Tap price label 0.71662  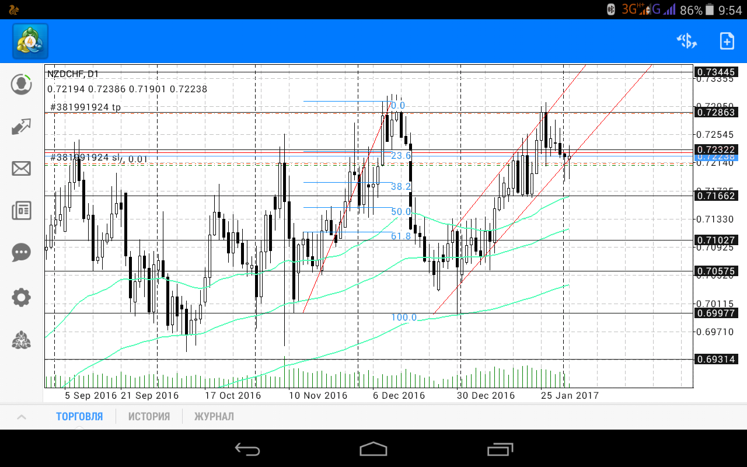[716, 196]
